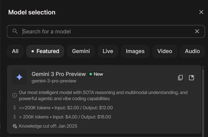Click the scrollbar up arrow
This screenshot has height=137, width=208.
coord(203,67)
